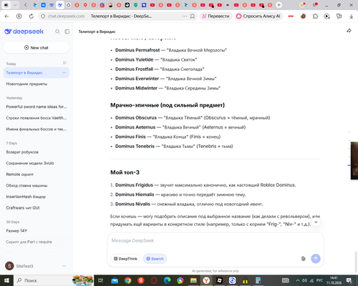
Task: Click the page vertical scrollbar thumb
Action: pos(356,261)
